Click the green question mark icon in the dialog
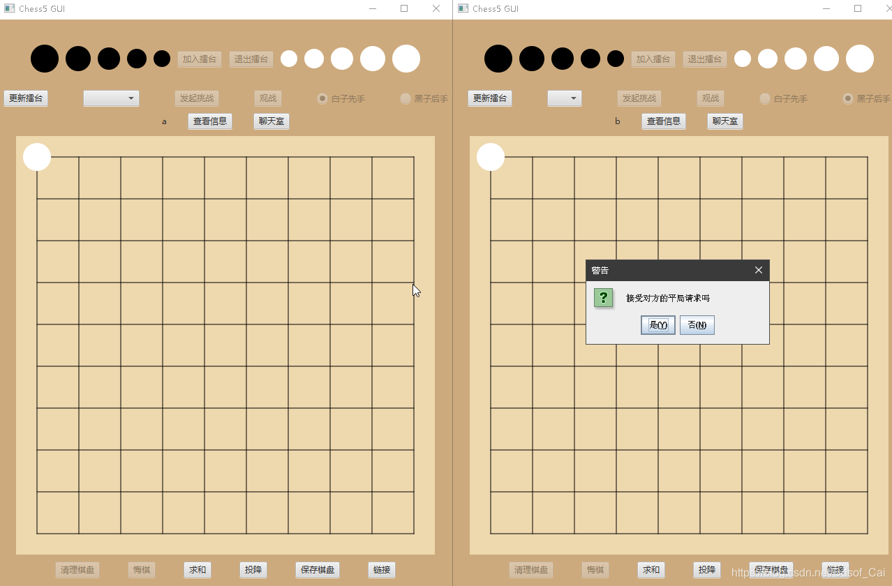The width and height of the screenshot is (892, 586). click(604, 298)
